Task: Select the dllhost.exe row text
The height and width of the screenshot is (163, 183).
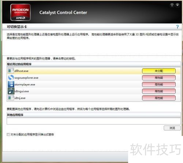Action: point(21,71)
